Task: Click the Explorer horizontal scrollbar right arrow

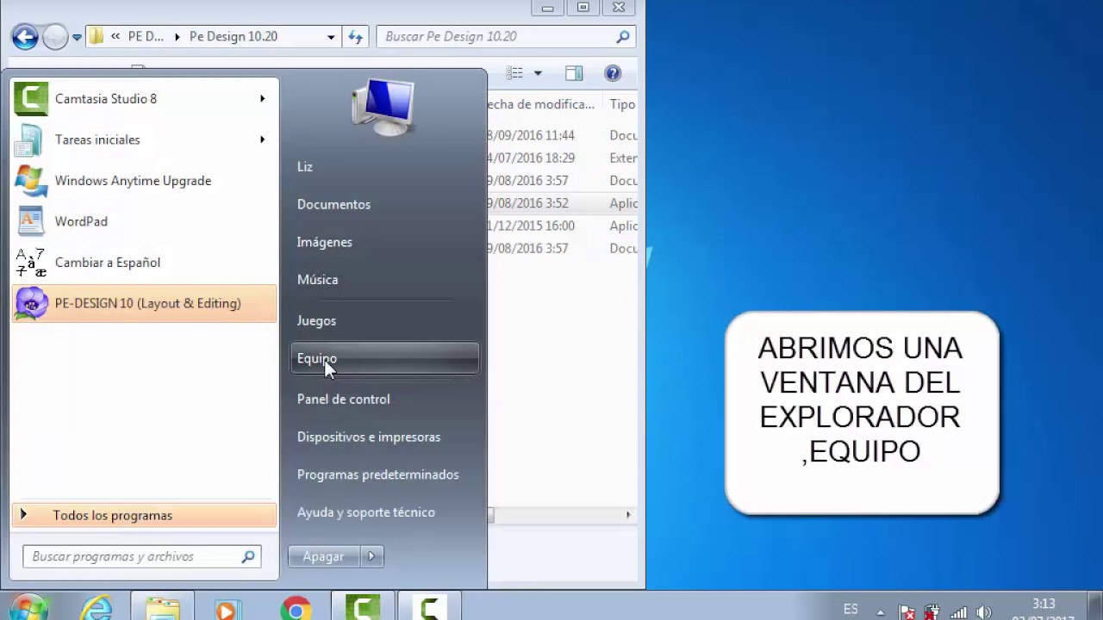Action: pyautogui.click(x=628, y=515)
